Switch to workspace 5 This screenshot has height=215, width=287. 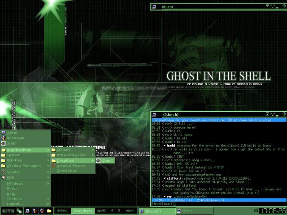pyautogui.click(x=119, y=211)
